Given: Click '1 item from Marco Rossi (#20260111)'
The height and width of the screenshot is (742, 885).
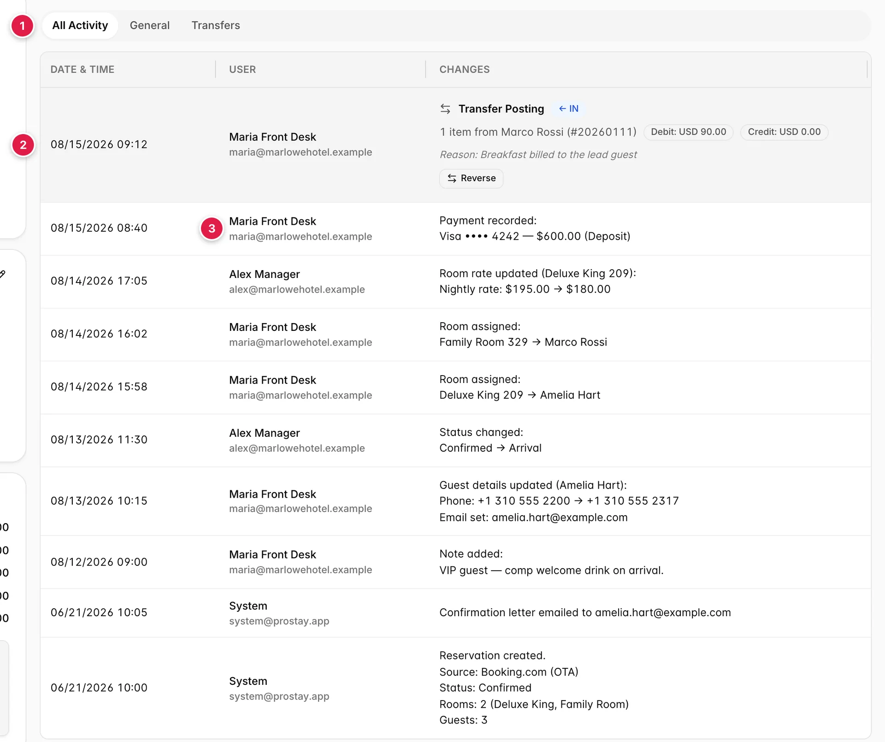Looking at the screenshot, I should click(538, 132).
